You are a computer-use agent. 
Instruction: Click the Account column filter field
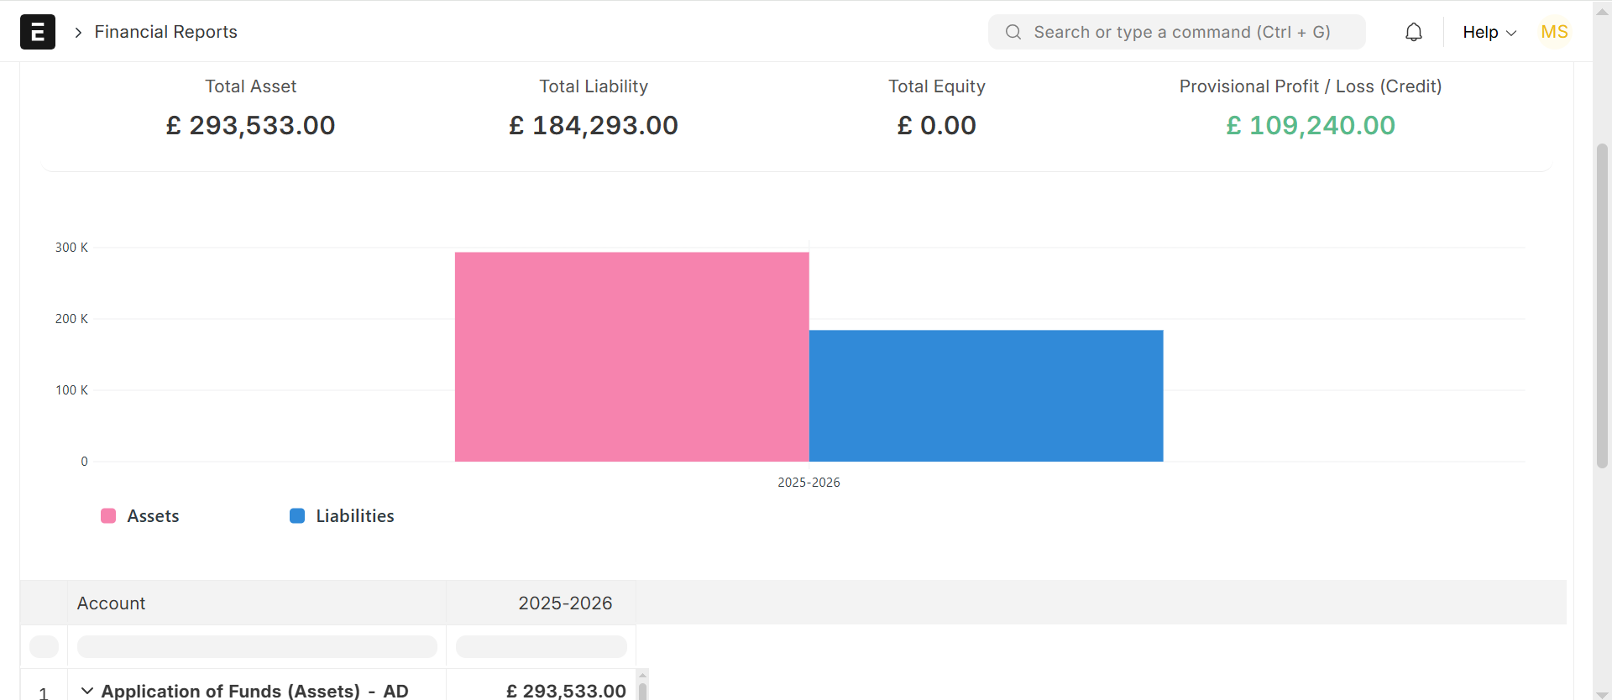pos(257,646)
